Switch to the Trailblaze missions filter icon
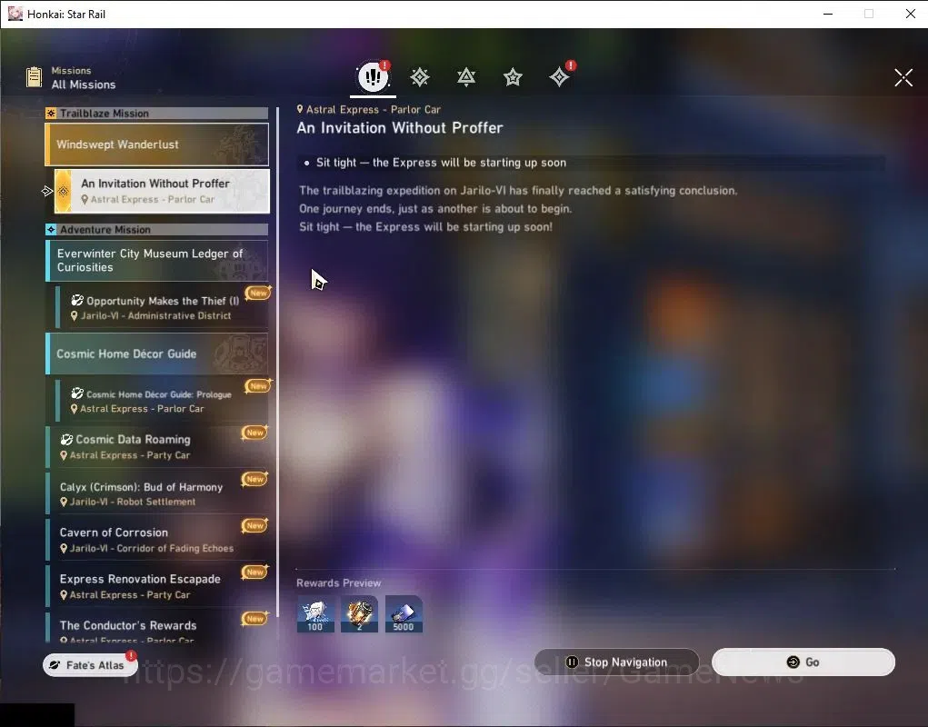Viewport: 928px width, 727px height. click(420, 77)
